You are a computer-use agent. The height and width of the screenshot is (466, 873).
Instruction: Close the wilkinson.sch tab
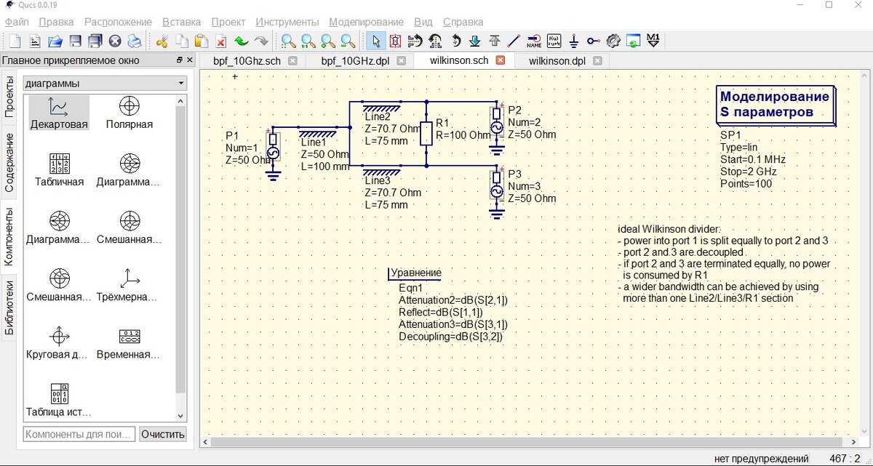[x=500, y=60]
